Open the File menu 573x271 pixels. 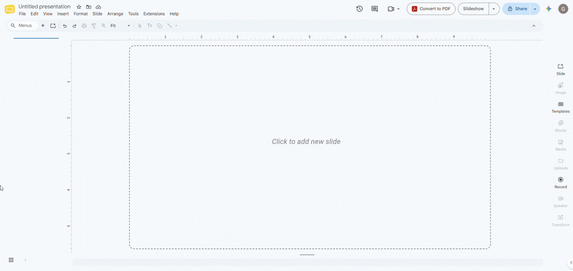[22, 14]
